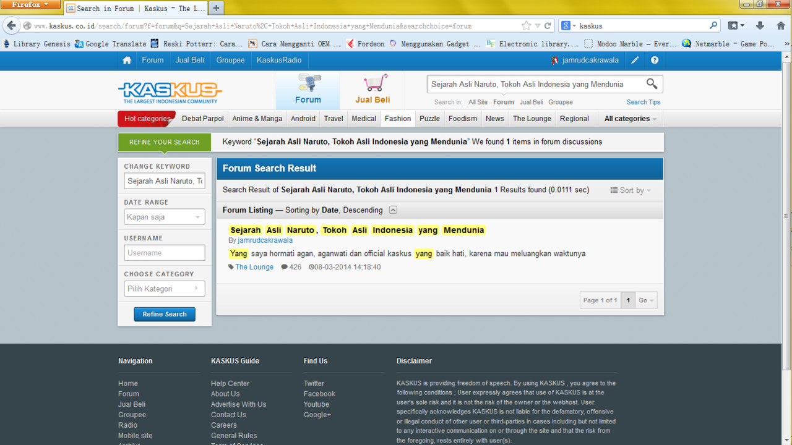Open Groupee in top blue bar
The width and height of the screenshot is (792, 445).
pyautogui.click(x=230, y=60)
